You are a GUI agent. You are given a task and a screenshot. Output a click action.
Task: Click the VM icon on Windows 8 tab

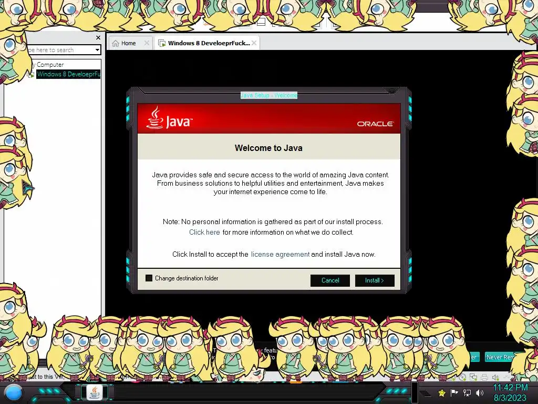click(x=162, y=43)
